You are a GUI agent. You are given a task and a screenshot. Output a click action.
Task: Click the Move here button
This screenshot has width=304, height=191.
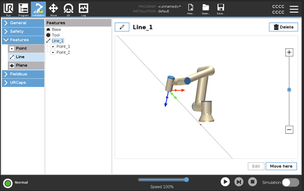pos(281,166)
